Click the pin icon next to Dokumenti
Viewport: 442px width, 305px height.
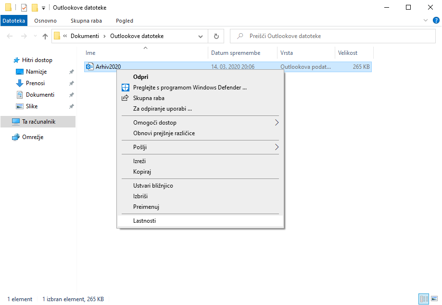tap(71, 95)
